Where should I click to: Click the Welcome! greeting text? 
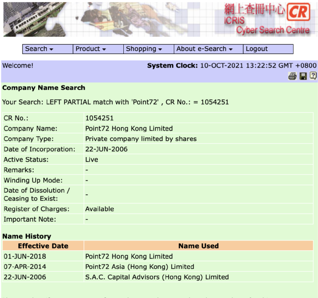18,66
